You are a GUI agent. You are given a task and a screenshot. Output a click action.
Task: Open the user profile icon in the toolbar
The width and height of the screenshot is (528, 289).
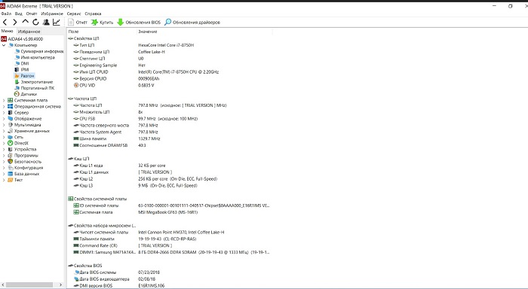tap(46, 22)
